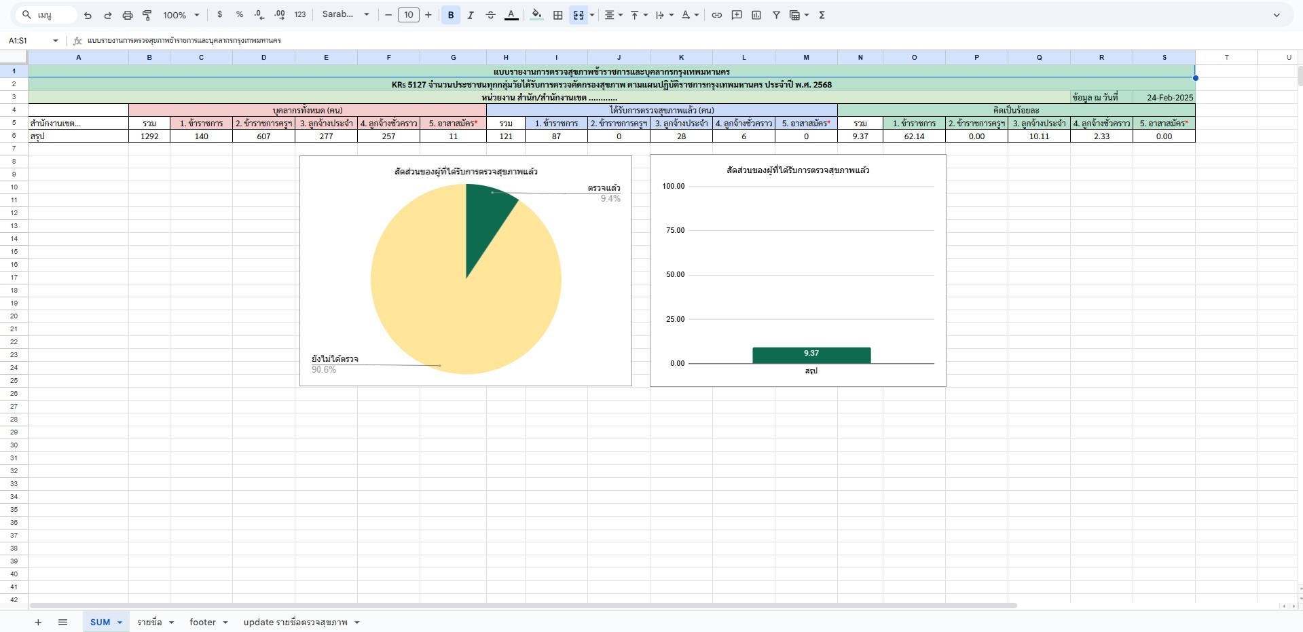
Task: Click the font size field showing 10
Action: point(408,15)
